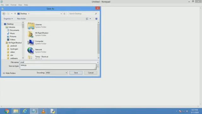
Task: Select Pictures in the navigation tree
Action: [x=13, y=36]
